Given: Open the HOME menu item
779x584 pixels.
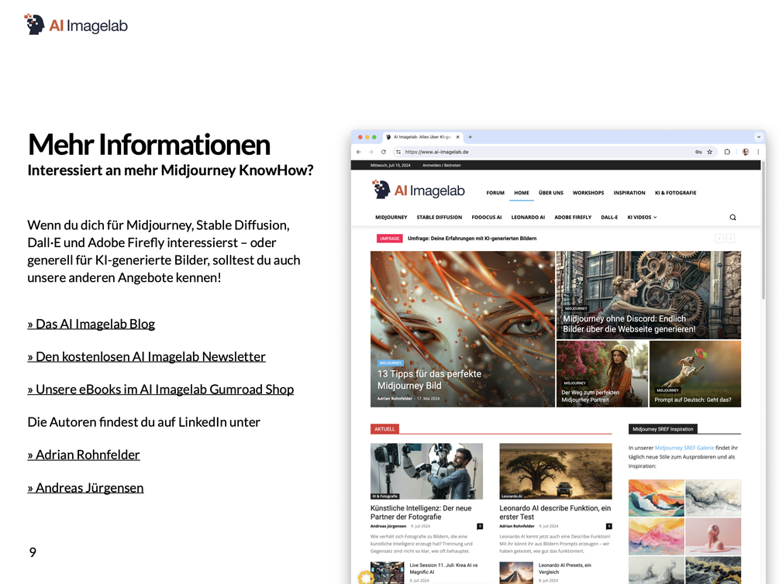Looking at the screenshot, I should tap(522, 193).
